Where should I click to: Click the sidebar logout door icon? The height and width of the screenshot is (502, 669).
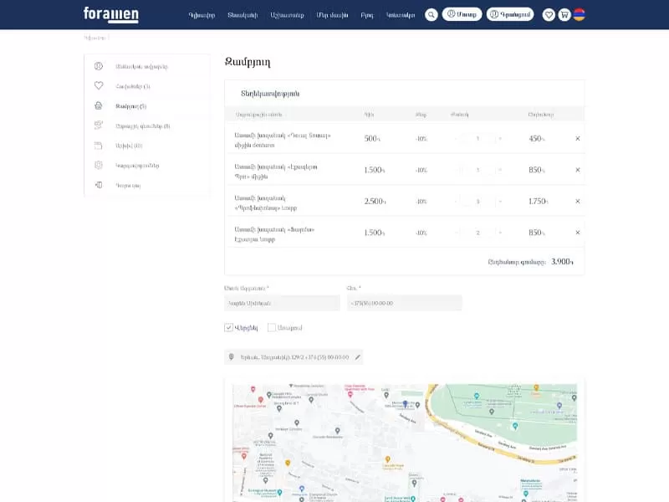point(99,185)
